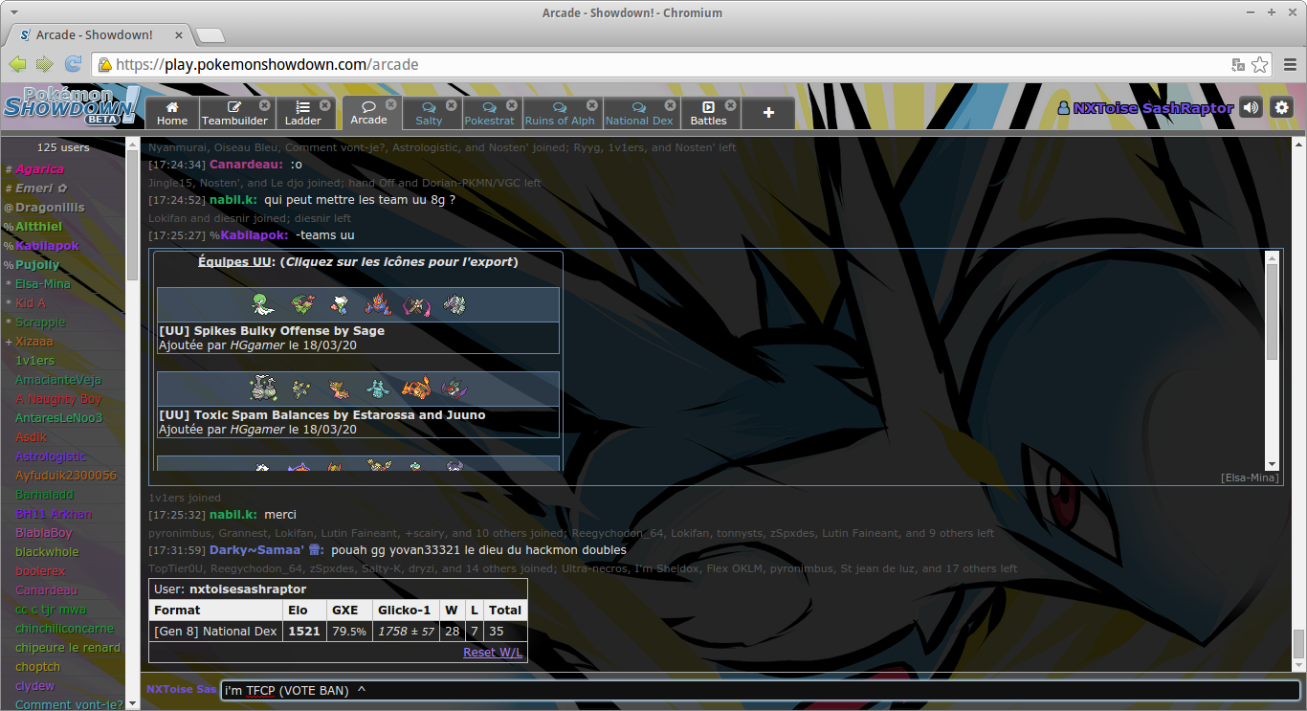This screenshot has height=711, width=1307.
Task: Close the Ladder tab
Action: coord(325,105)
